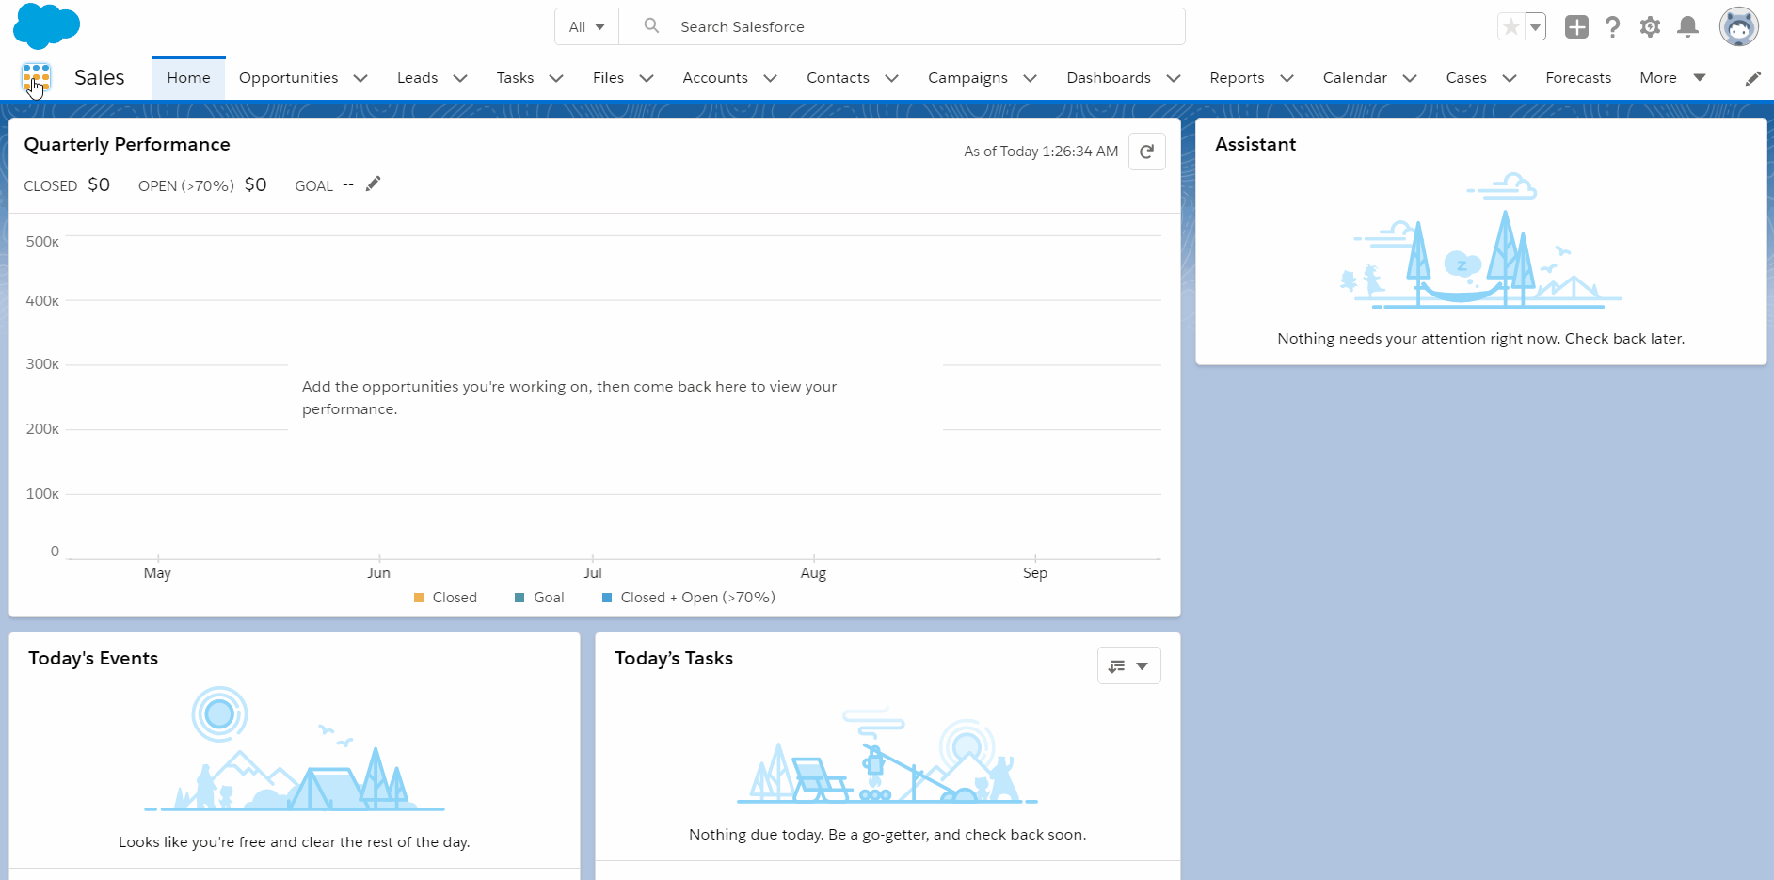This screenshot has height=880, width=1774.
Task: Click the Salesforce cloud logo
Action: click(46, 25)
